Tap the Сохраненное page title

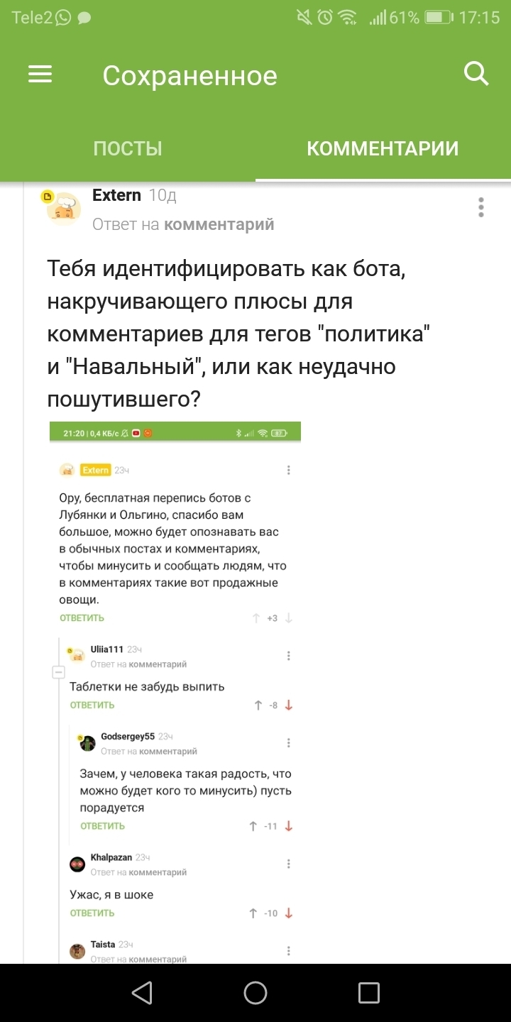click(x=189, y=76)
